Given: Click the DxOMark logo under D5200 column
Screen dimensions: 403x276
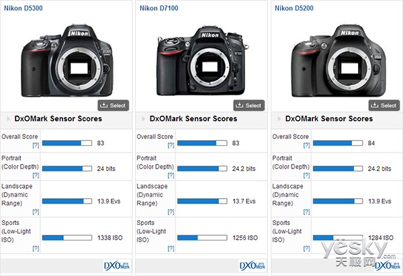Looking at the screenshot, I should coord(388,266).
